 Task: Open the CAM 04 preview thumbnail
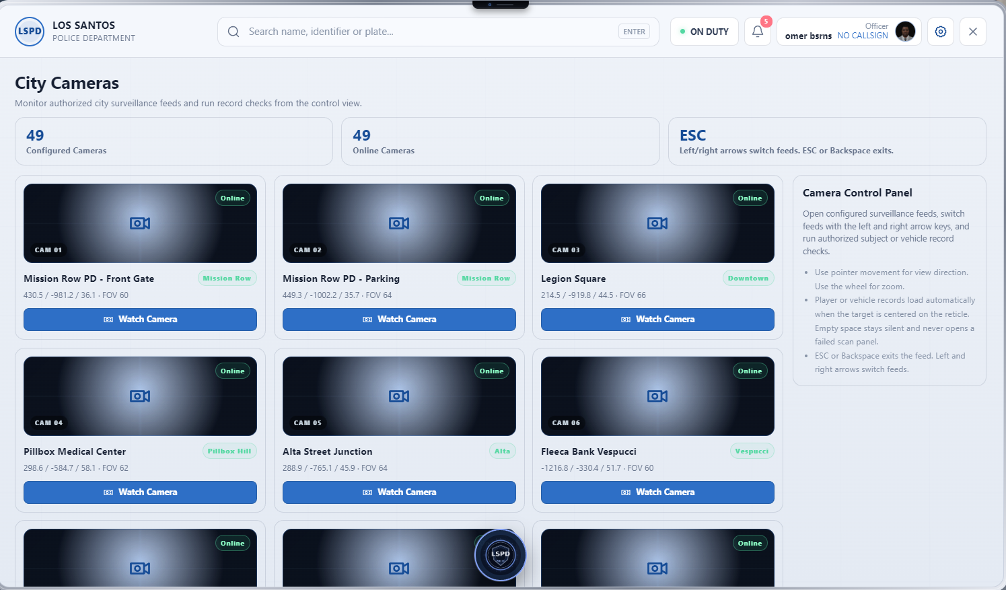point(140,396)
